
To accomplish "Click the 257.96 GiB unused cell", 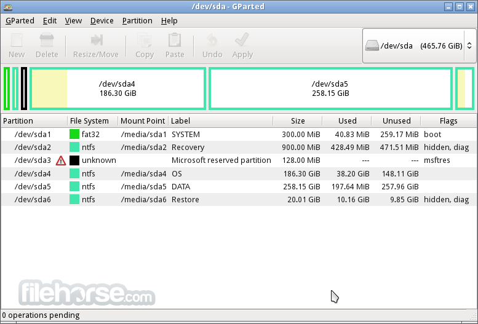I will (400, 186).
